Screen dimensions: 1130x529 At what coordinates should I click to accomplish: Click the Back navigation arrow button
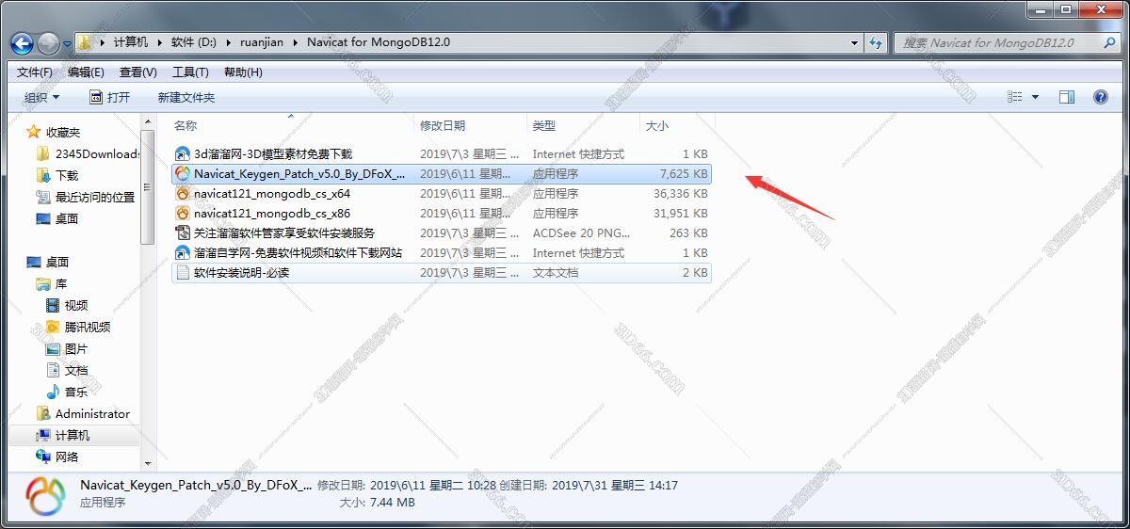(23, 42)
